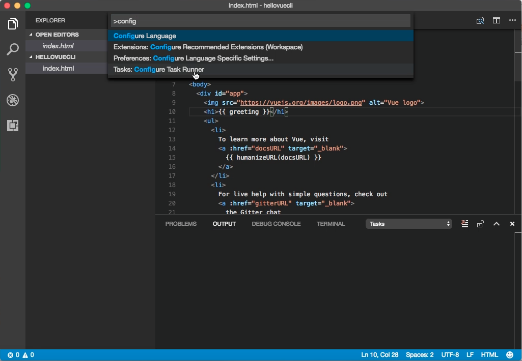Click the errors count in status bar
This screenshot has width=522, height=361.
coord(14,355)
